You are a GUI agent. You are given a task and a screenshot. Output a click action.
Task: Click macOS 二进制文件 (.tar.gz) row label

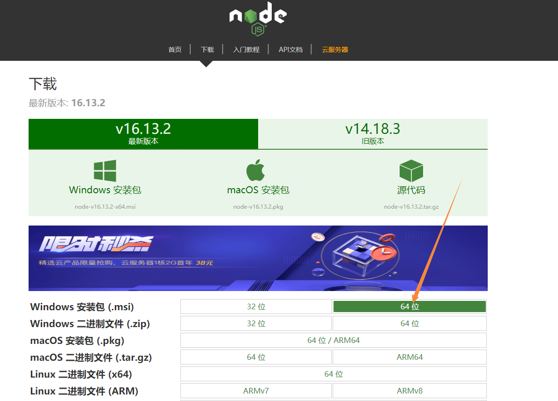pos(91,357)
